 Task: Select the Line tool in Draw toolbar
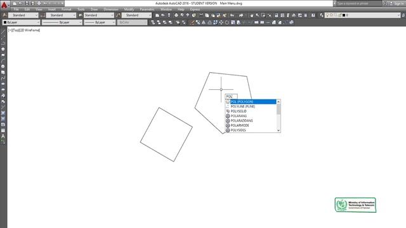pos(3,32)
